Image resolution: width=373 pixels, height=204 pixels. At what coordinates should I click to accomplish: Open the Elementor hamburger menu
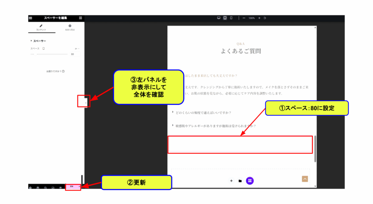click(x=31, y=18)
